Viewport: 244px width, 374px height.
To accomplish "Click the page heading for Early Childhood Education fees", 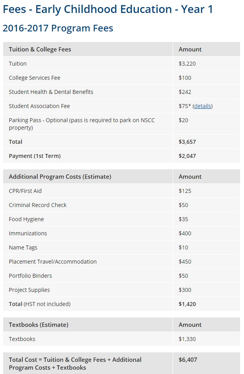I will tap(108, 9).
